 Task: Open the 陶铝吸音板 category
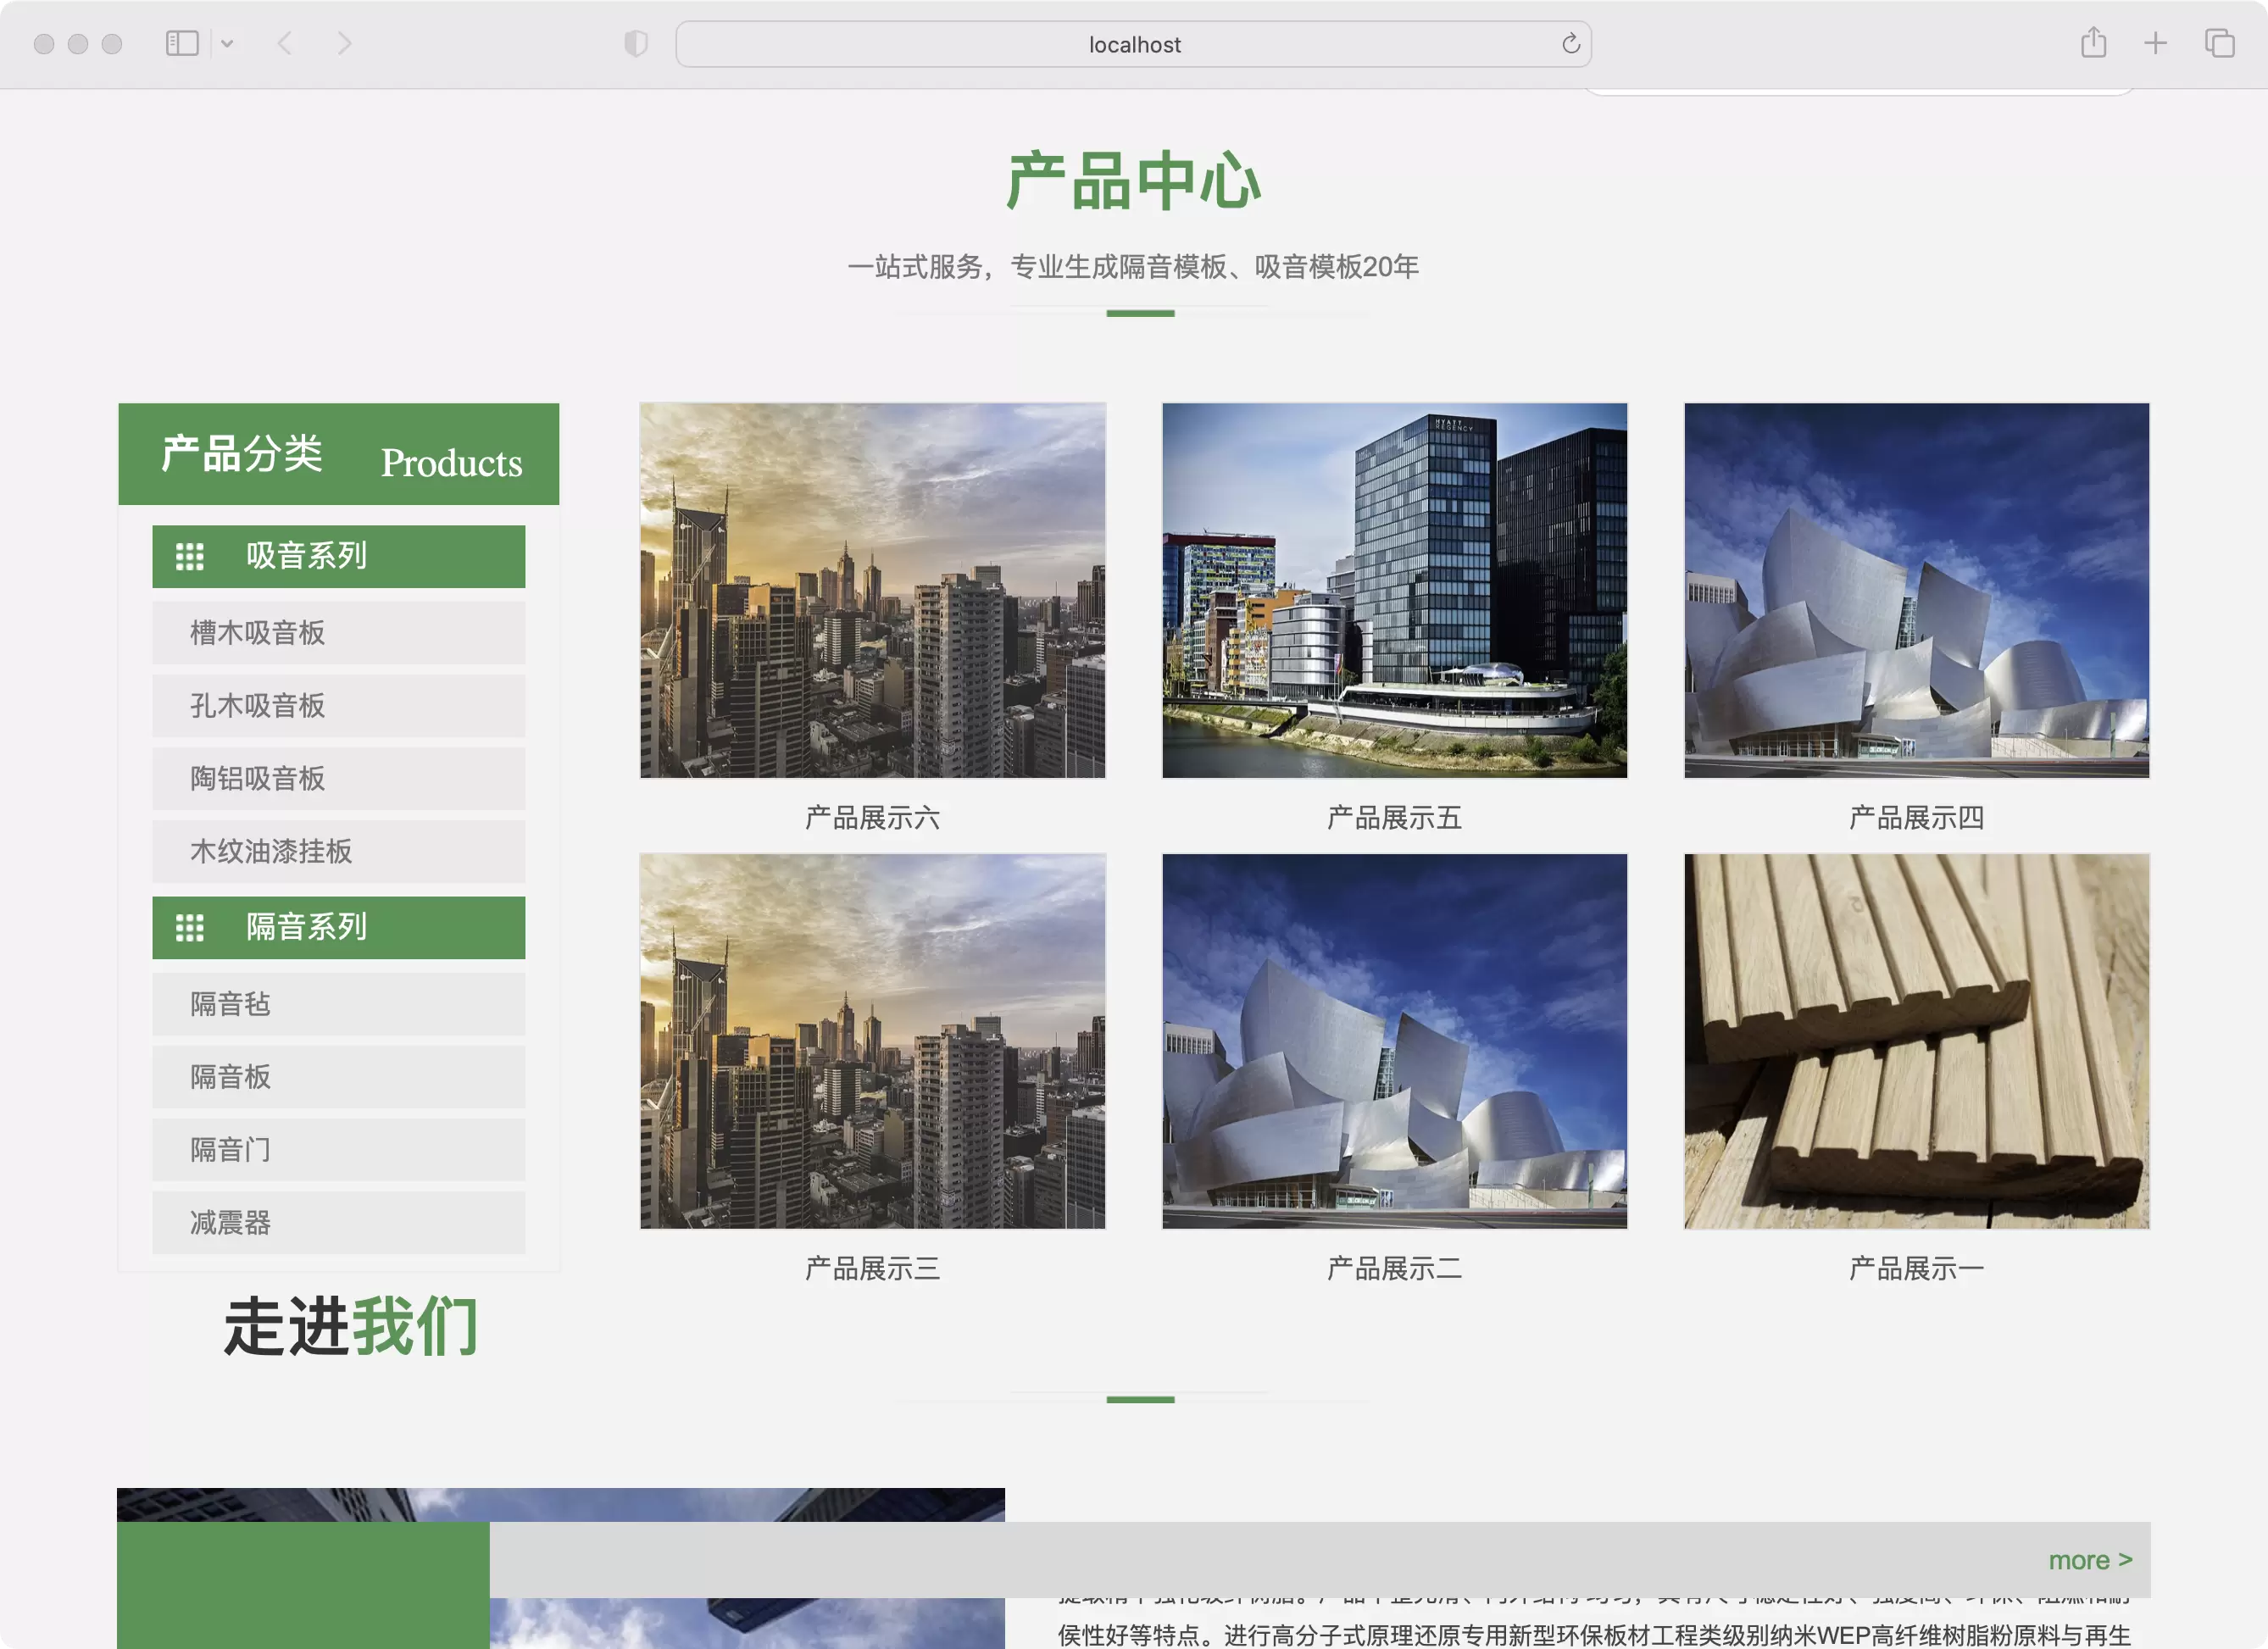pos(338,778)
